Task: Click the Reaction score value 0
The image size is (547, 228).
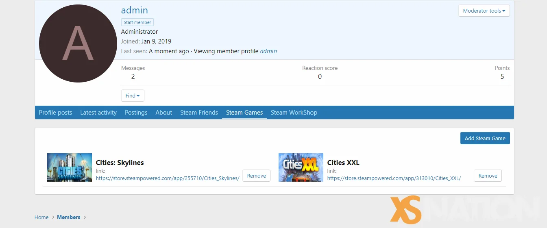Action: click(320, 76)
